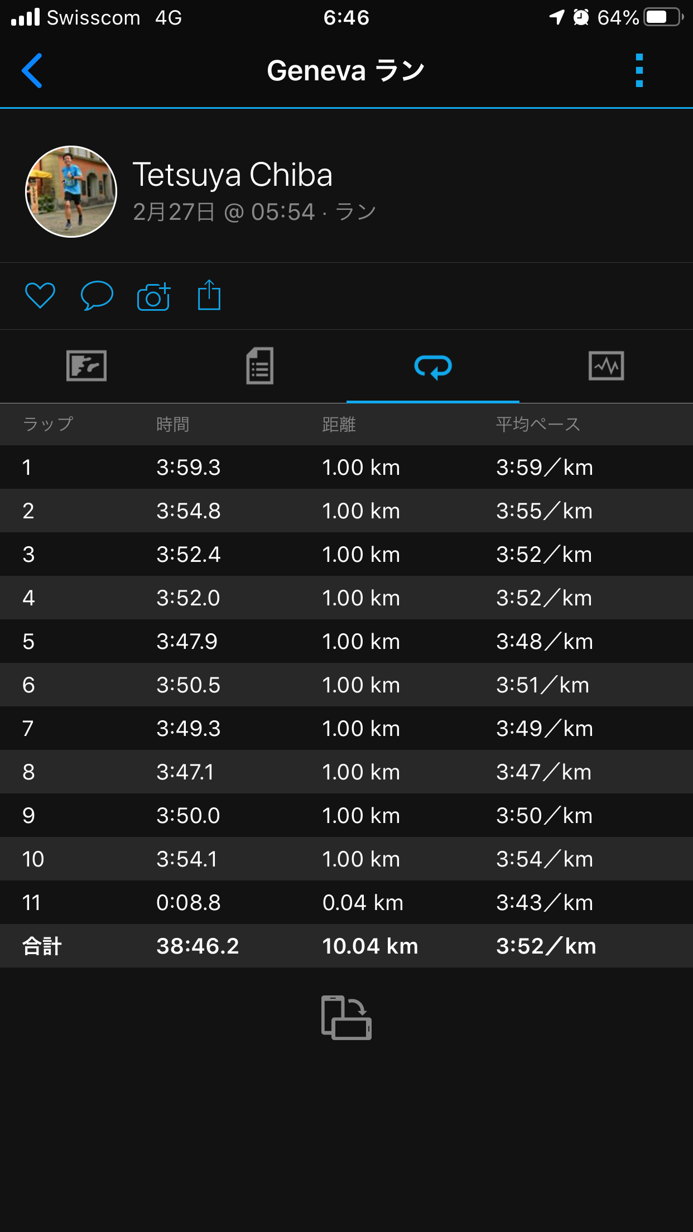The width and height of the screenshot is (693, 1232).
Task: Share the activity using share icon
Action: click(x=209, y=295)
